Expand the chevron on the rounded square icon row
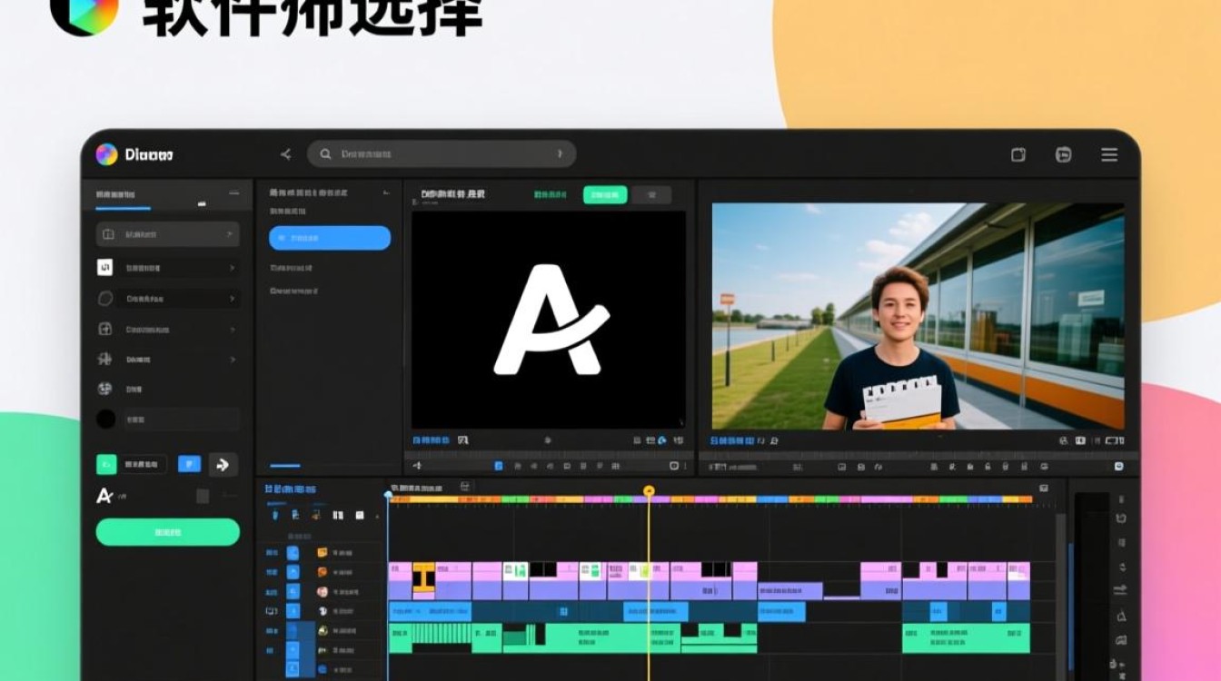Image resolution: width=1221 pixels, height=681 pixels. coord(232,329)
